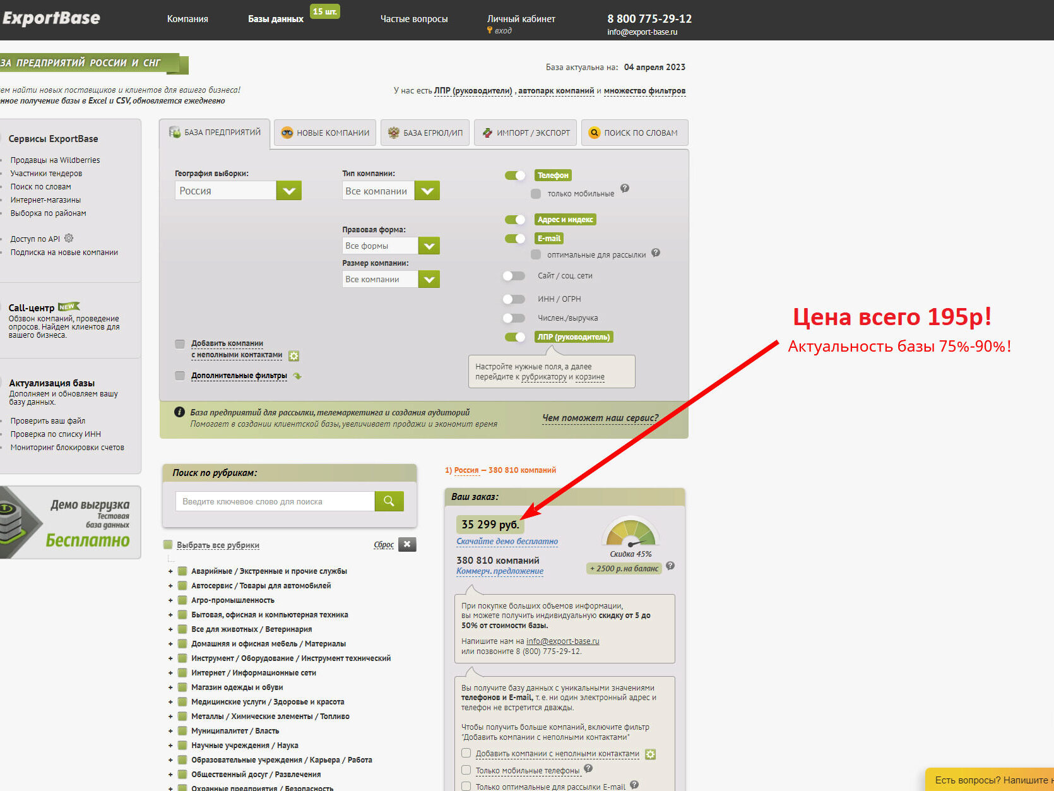The height and width of the screenshot is (791, 1054).
Task: Click the Демо выгрузка Бесплатно banner
Action: [69, 523]
